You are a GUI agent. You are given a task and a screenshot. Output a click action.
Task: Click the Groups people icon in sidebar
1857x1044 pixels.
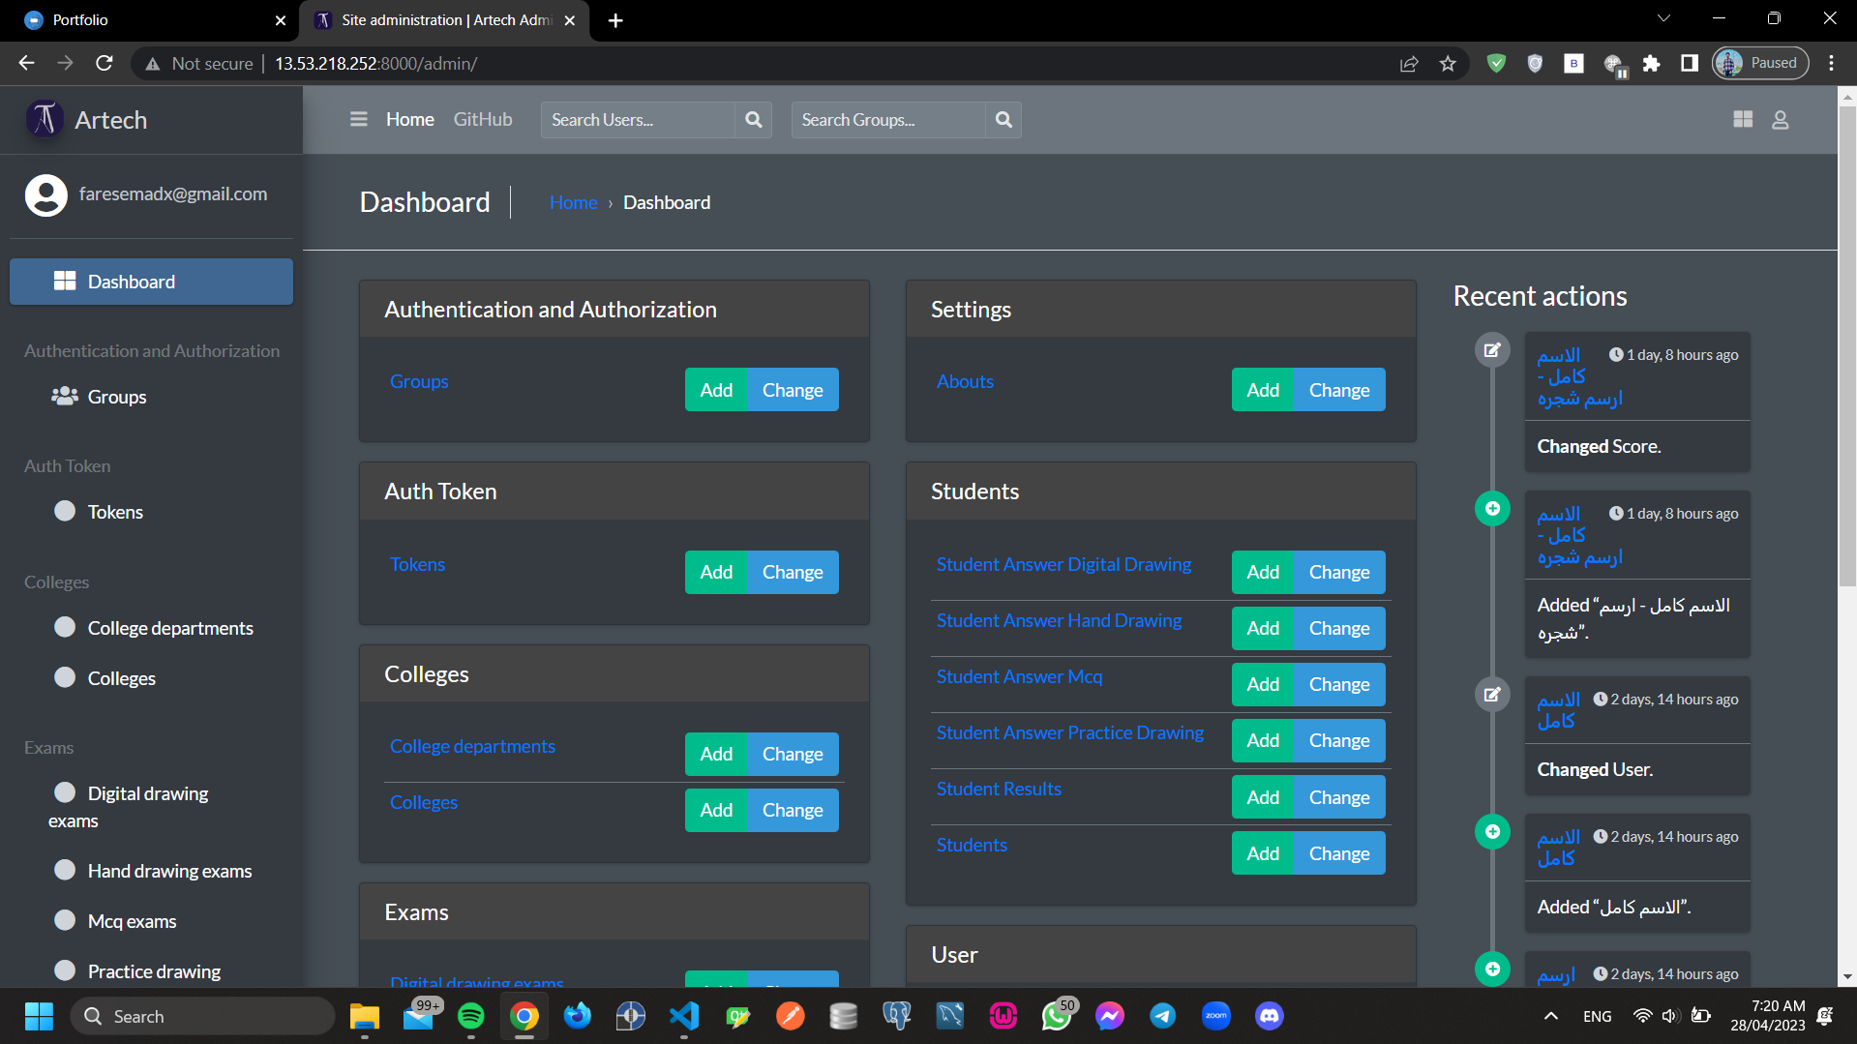point(65,397)
